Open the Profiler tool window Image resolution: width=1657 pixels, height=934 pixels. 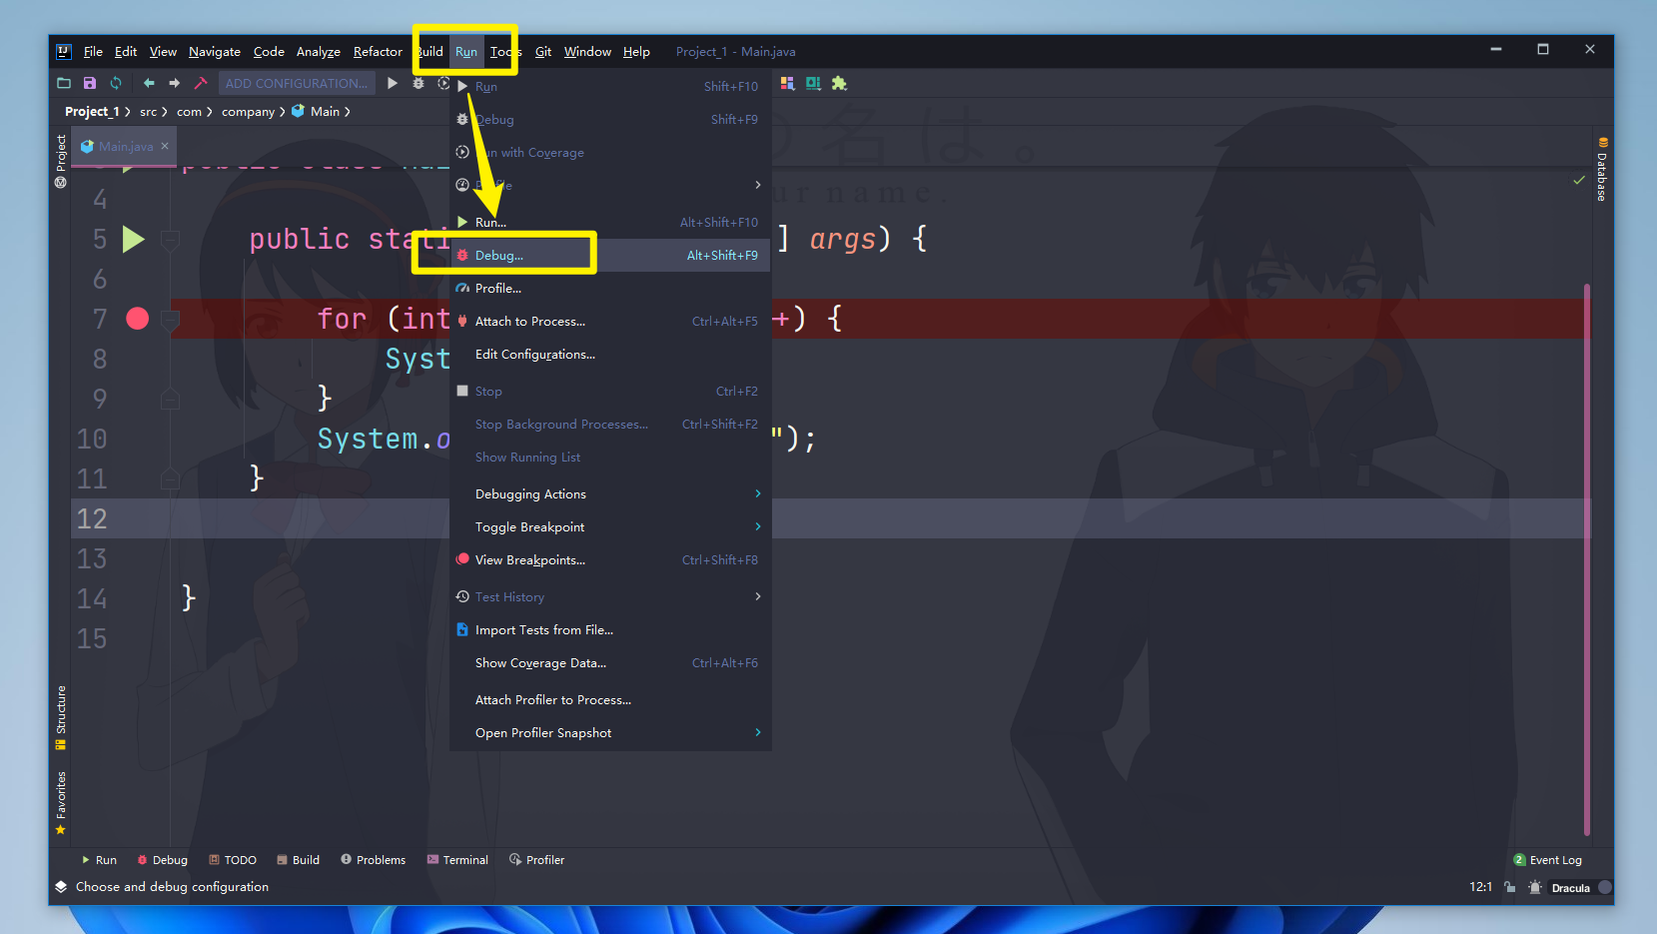536,860
